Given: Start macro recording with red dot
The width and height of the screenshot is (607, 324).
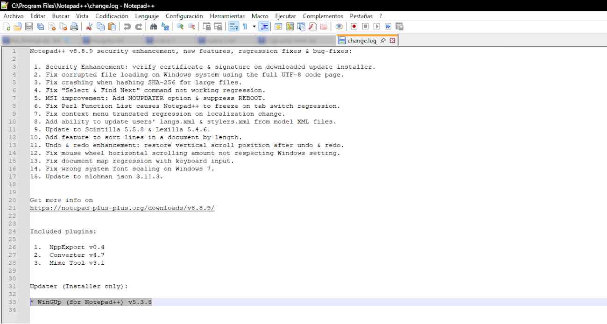Looking at the screenshot, I should coord(354,27).
